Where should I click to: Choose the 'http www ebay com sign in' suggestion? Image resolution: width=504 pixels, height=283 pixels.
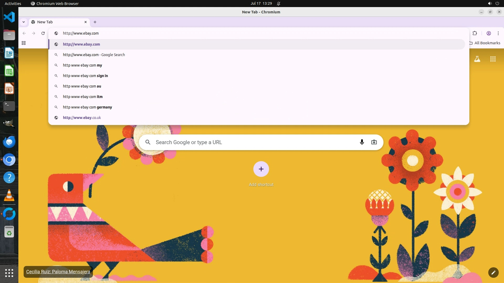[85, 76]
